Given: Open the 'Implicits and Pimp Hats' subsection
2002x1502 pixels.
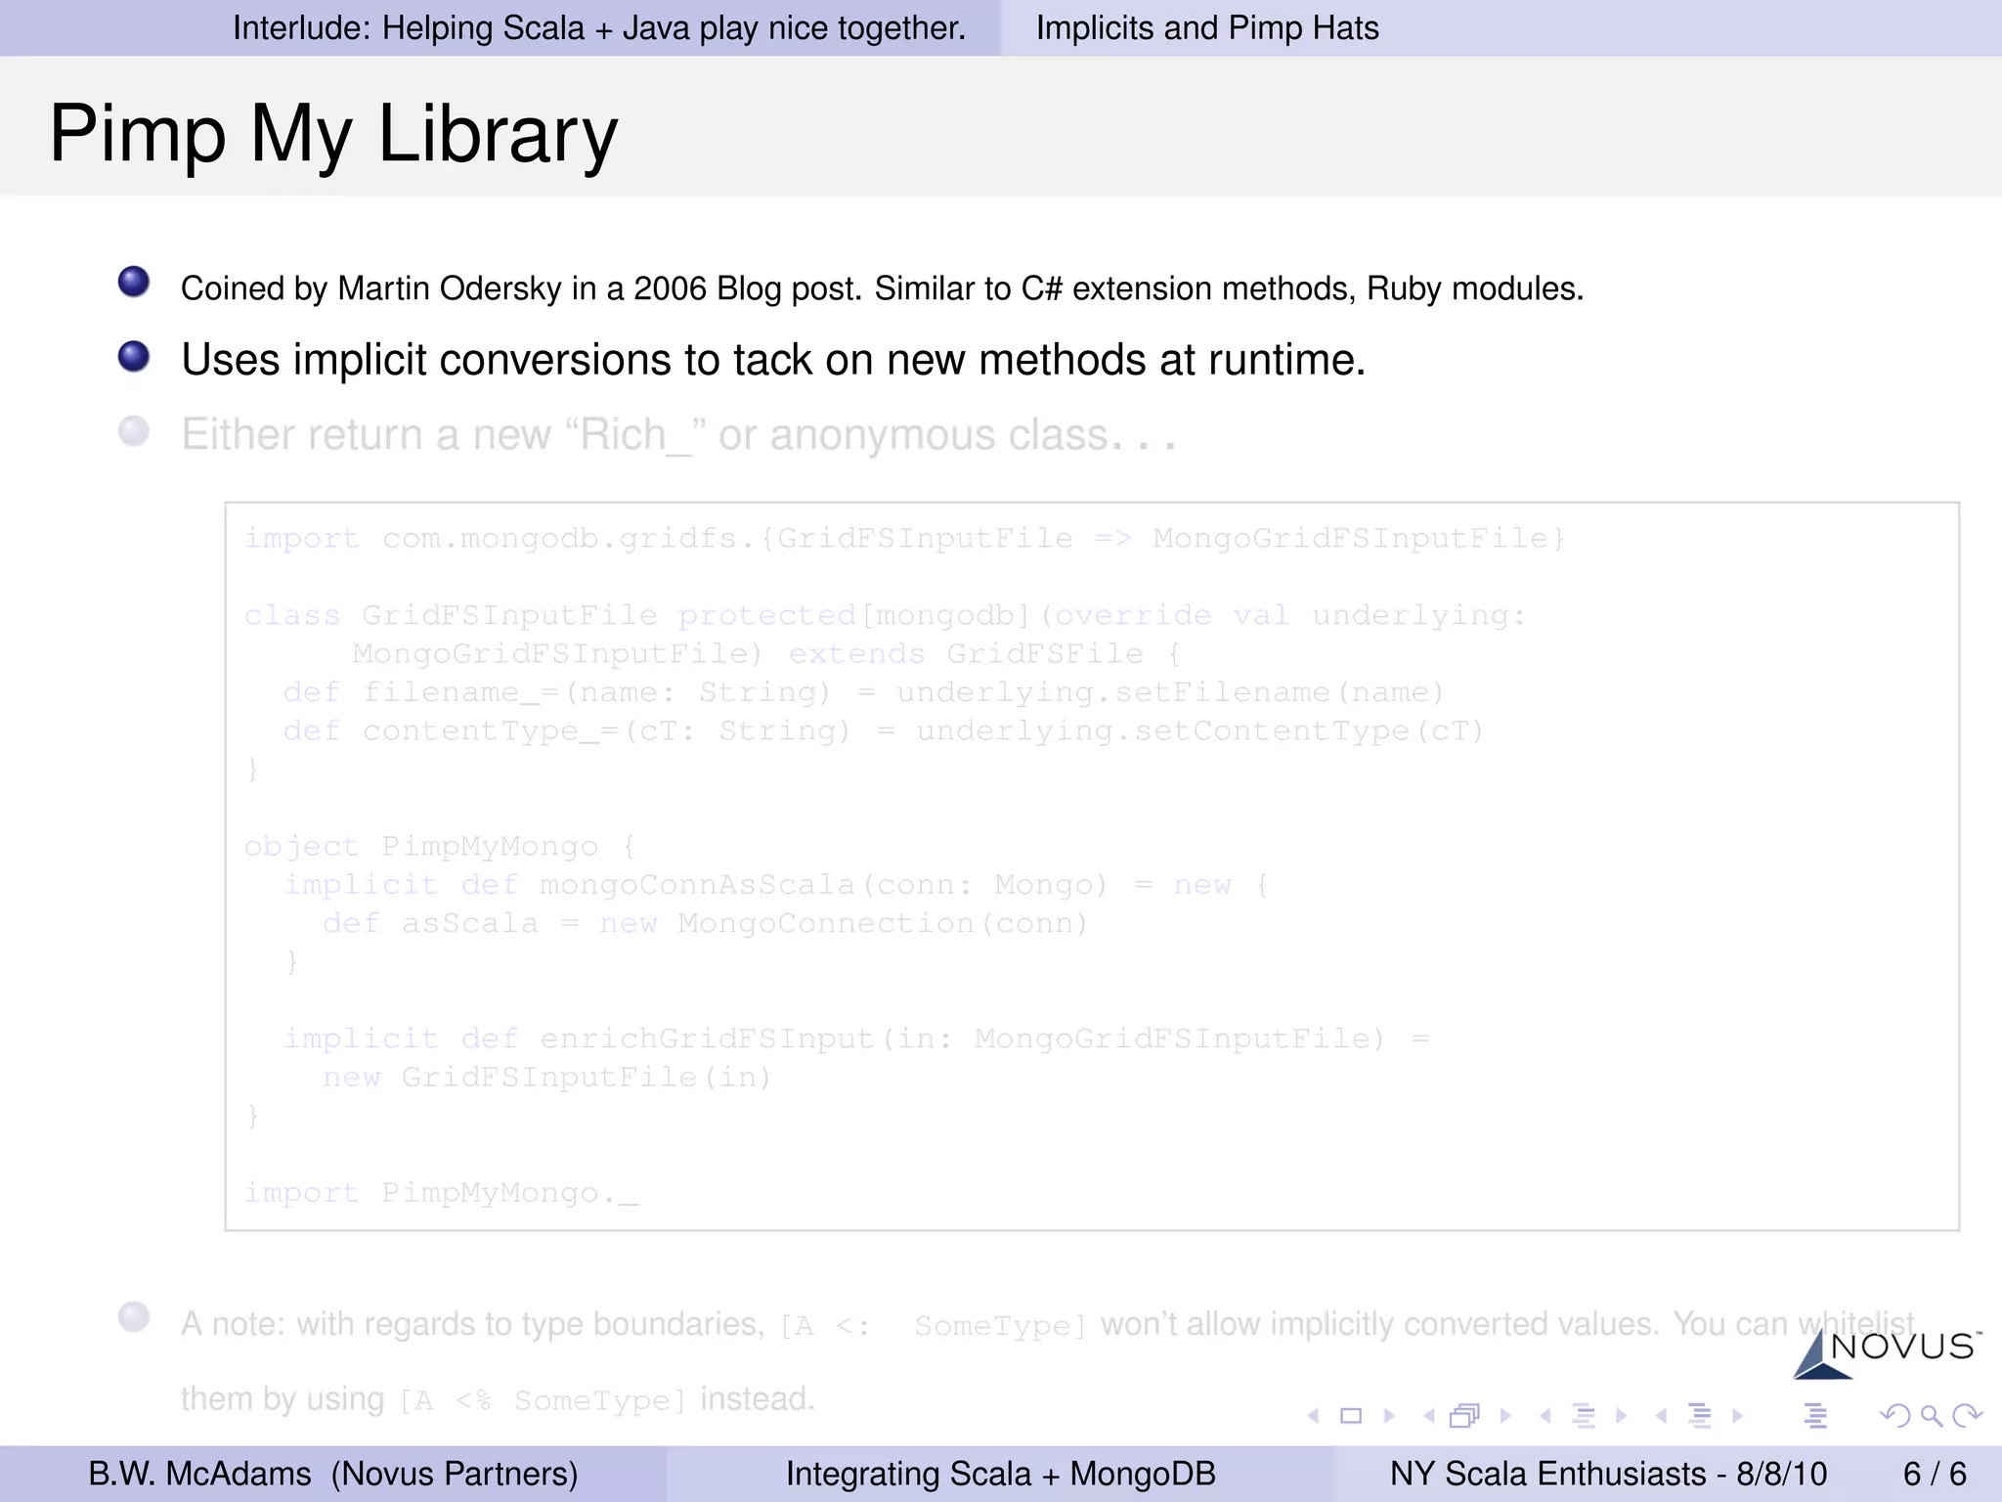Looking at the screenshot, I should pos(1207,28).
